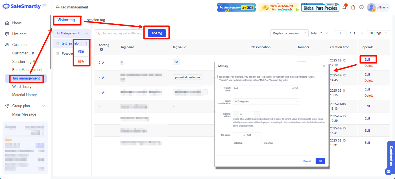This screenshot has width=395, height=179.
Task: Close the add tag dialog
Action: pyautogui.click(x=324, y=66)
